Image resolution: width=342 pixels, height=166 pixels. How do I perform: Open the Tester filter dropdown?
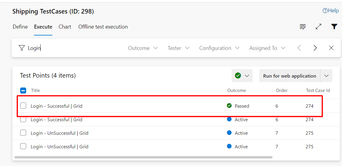(x=178, y=48)
